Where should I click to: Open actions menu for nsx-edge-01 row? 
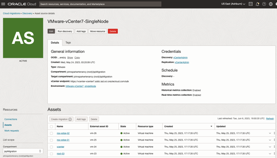[x=274, y=140]
